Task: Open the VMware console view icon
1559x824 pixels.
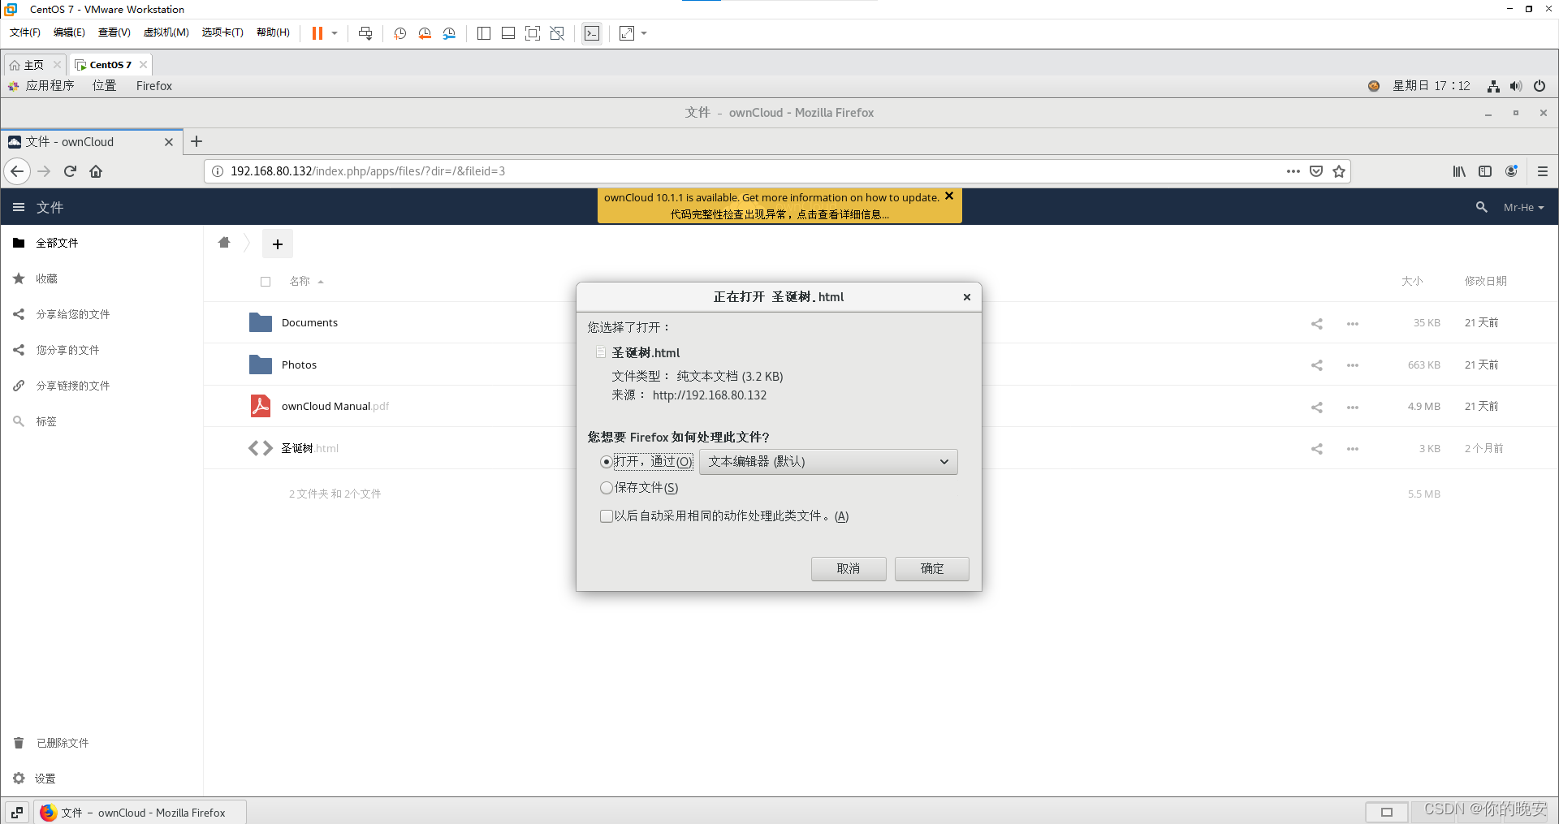Action: (592, 33)
